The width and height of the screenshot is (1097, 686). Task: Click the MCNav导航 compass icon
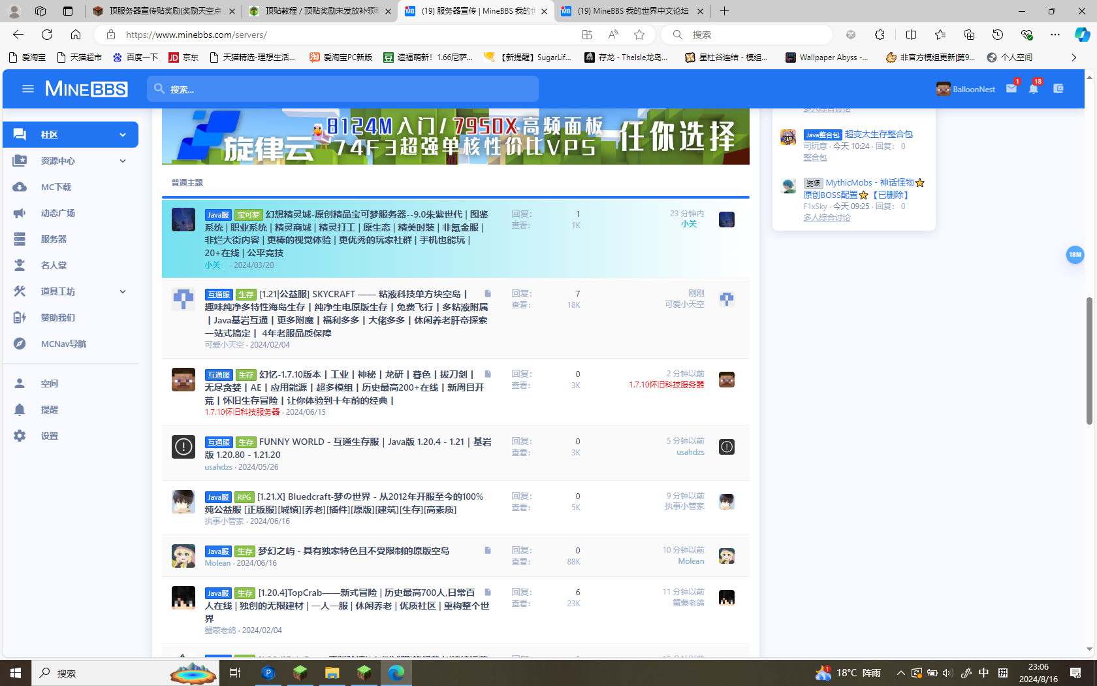20,344
